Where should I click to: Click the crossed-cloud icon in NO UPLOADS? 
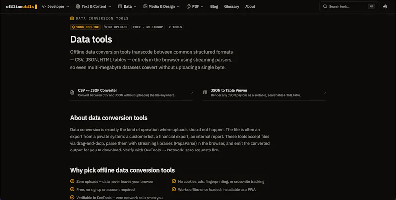[106, 27]
